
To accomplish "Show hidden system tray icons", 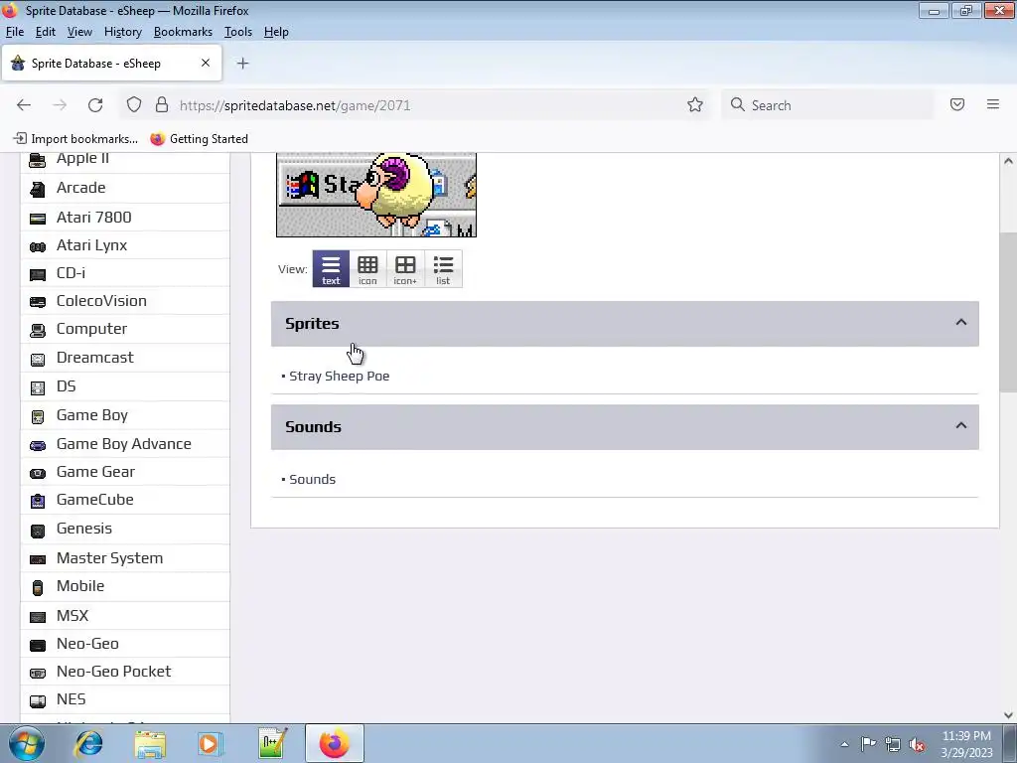I will click(844, 744).
